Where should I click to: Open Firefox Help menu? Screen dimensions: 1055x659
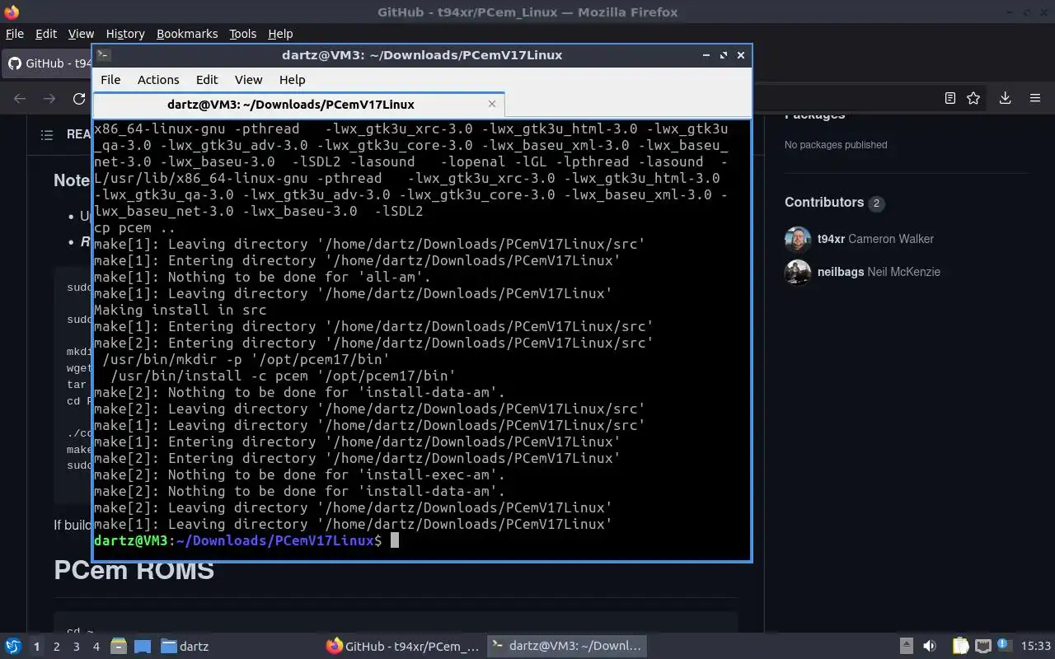click(x=280, y=34)
